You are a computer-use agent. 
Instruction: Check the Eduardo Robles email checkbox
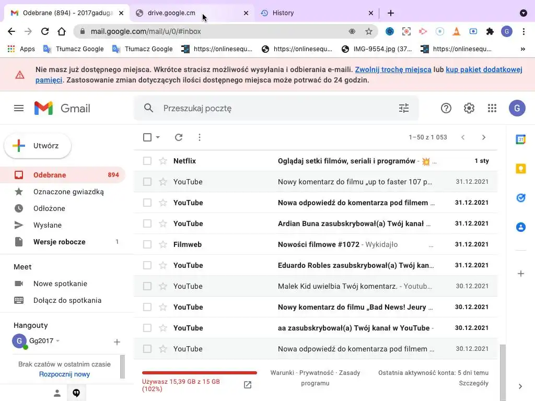(x=147, y=265)
